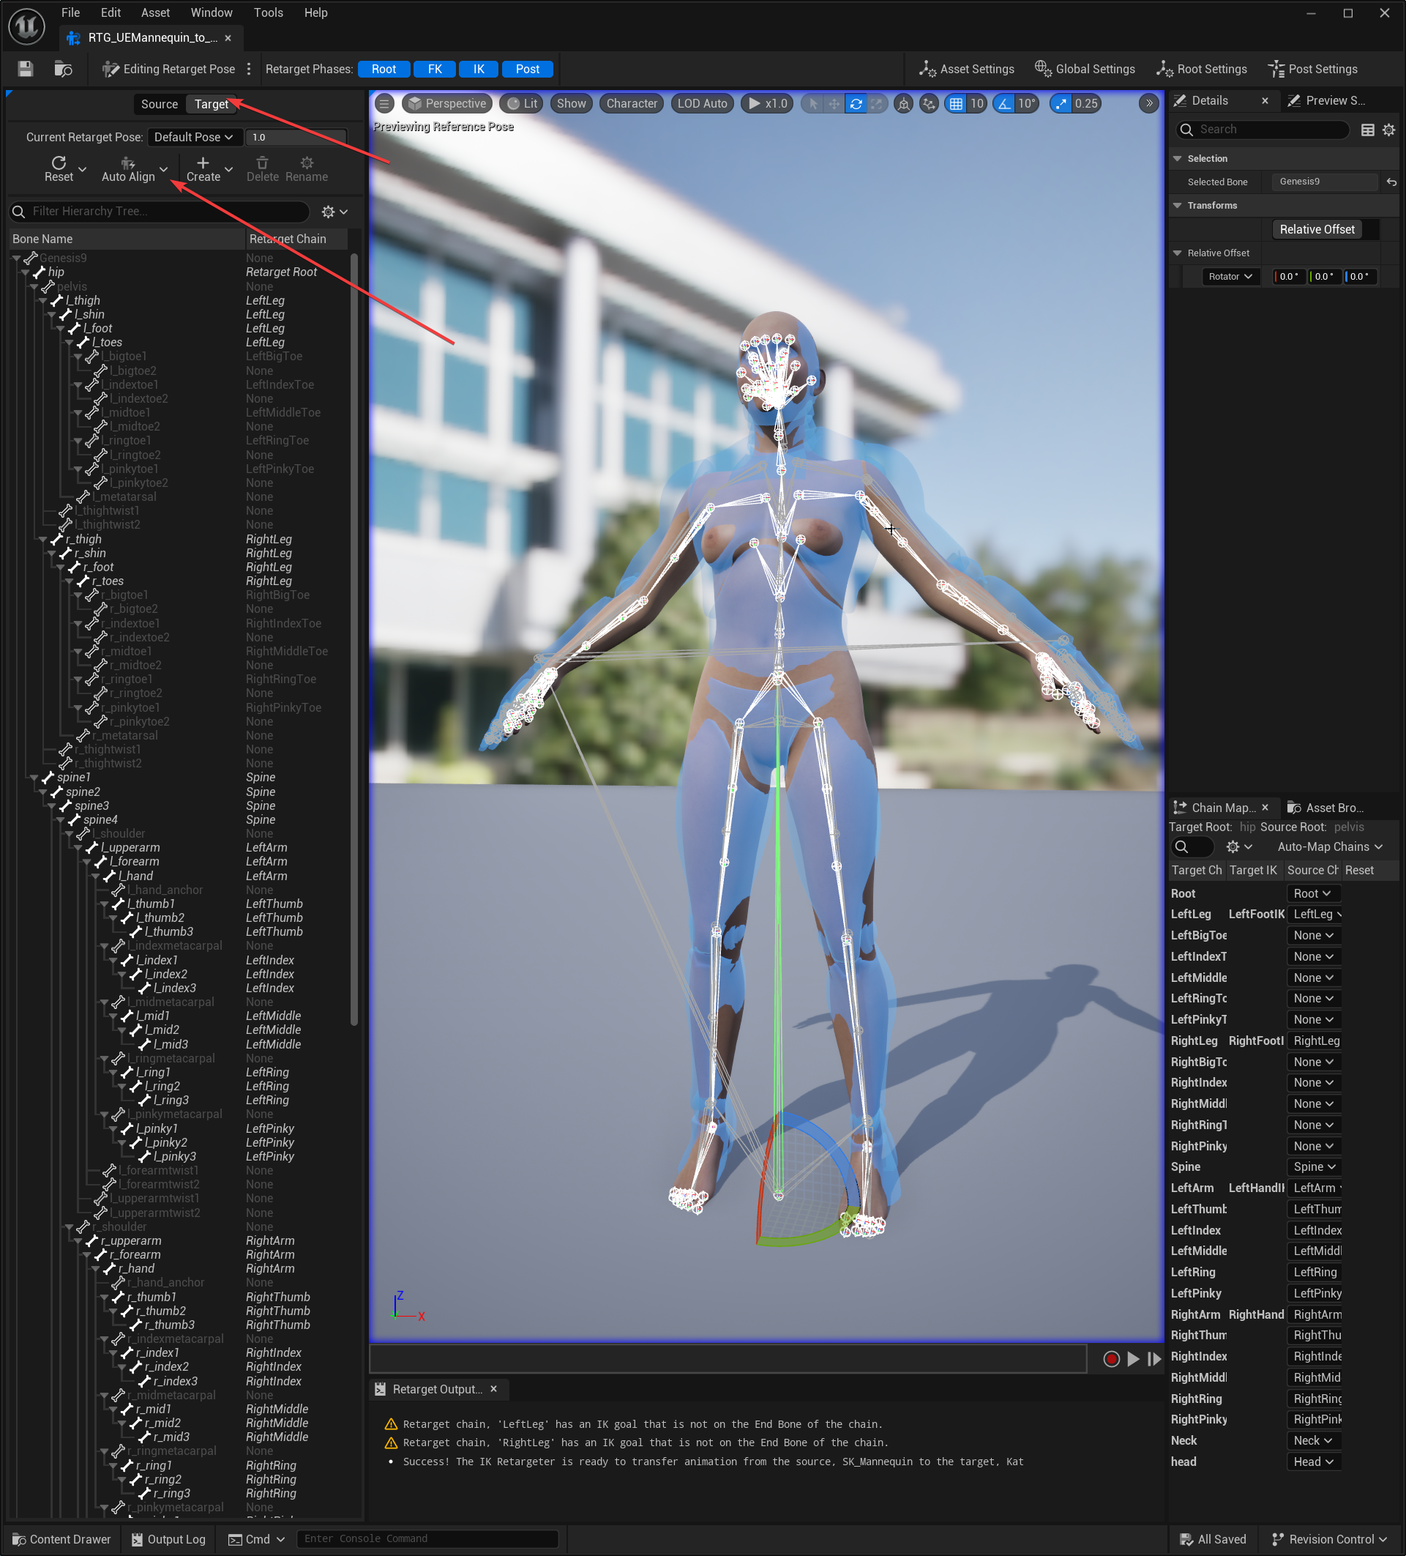Open the Create pose options dropdown arrow
The height and width of the screenshot is (1556, 1406).
click(228, 169)
